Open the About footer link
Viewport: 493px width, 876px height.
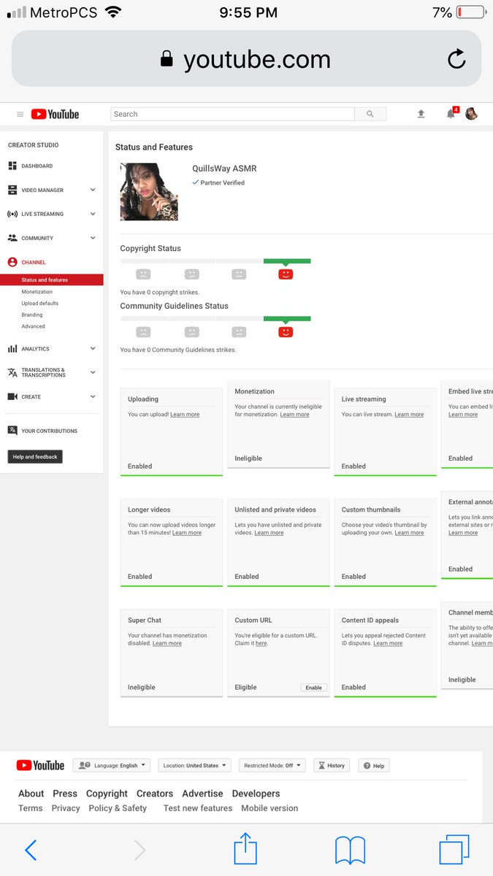pyautogui.click(x=31, y=794)
